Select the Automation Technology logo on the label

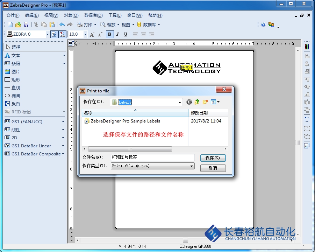tap(187, 68)
